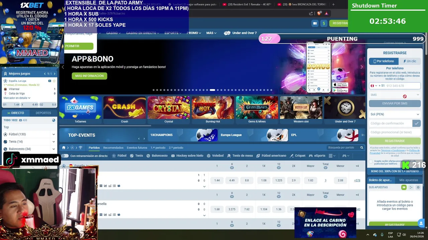
Task: Go to the next Mejores juegos slide
Action: tap(54, 74)
